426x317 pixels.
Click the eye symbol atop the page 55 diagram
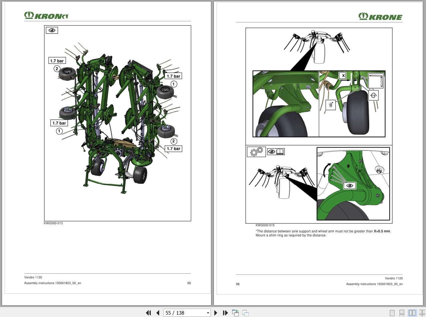52,30
